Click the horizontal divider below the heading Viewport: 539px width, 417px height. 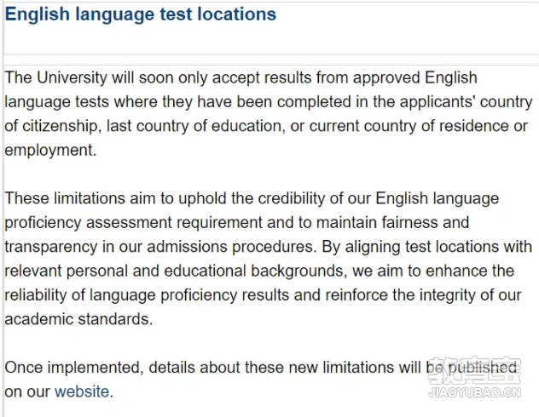[x=271, y=54]
